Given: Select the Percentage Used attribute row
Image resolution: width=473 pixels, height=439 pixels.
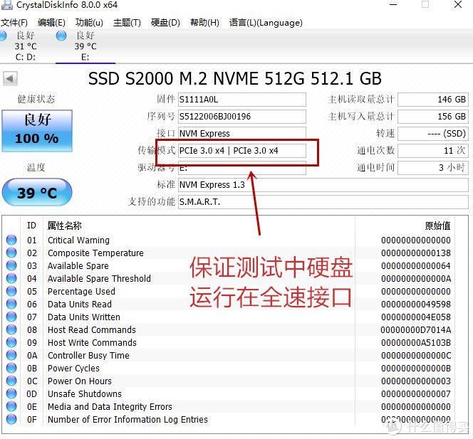Looking at the screenshot, I should coord(229,291).
